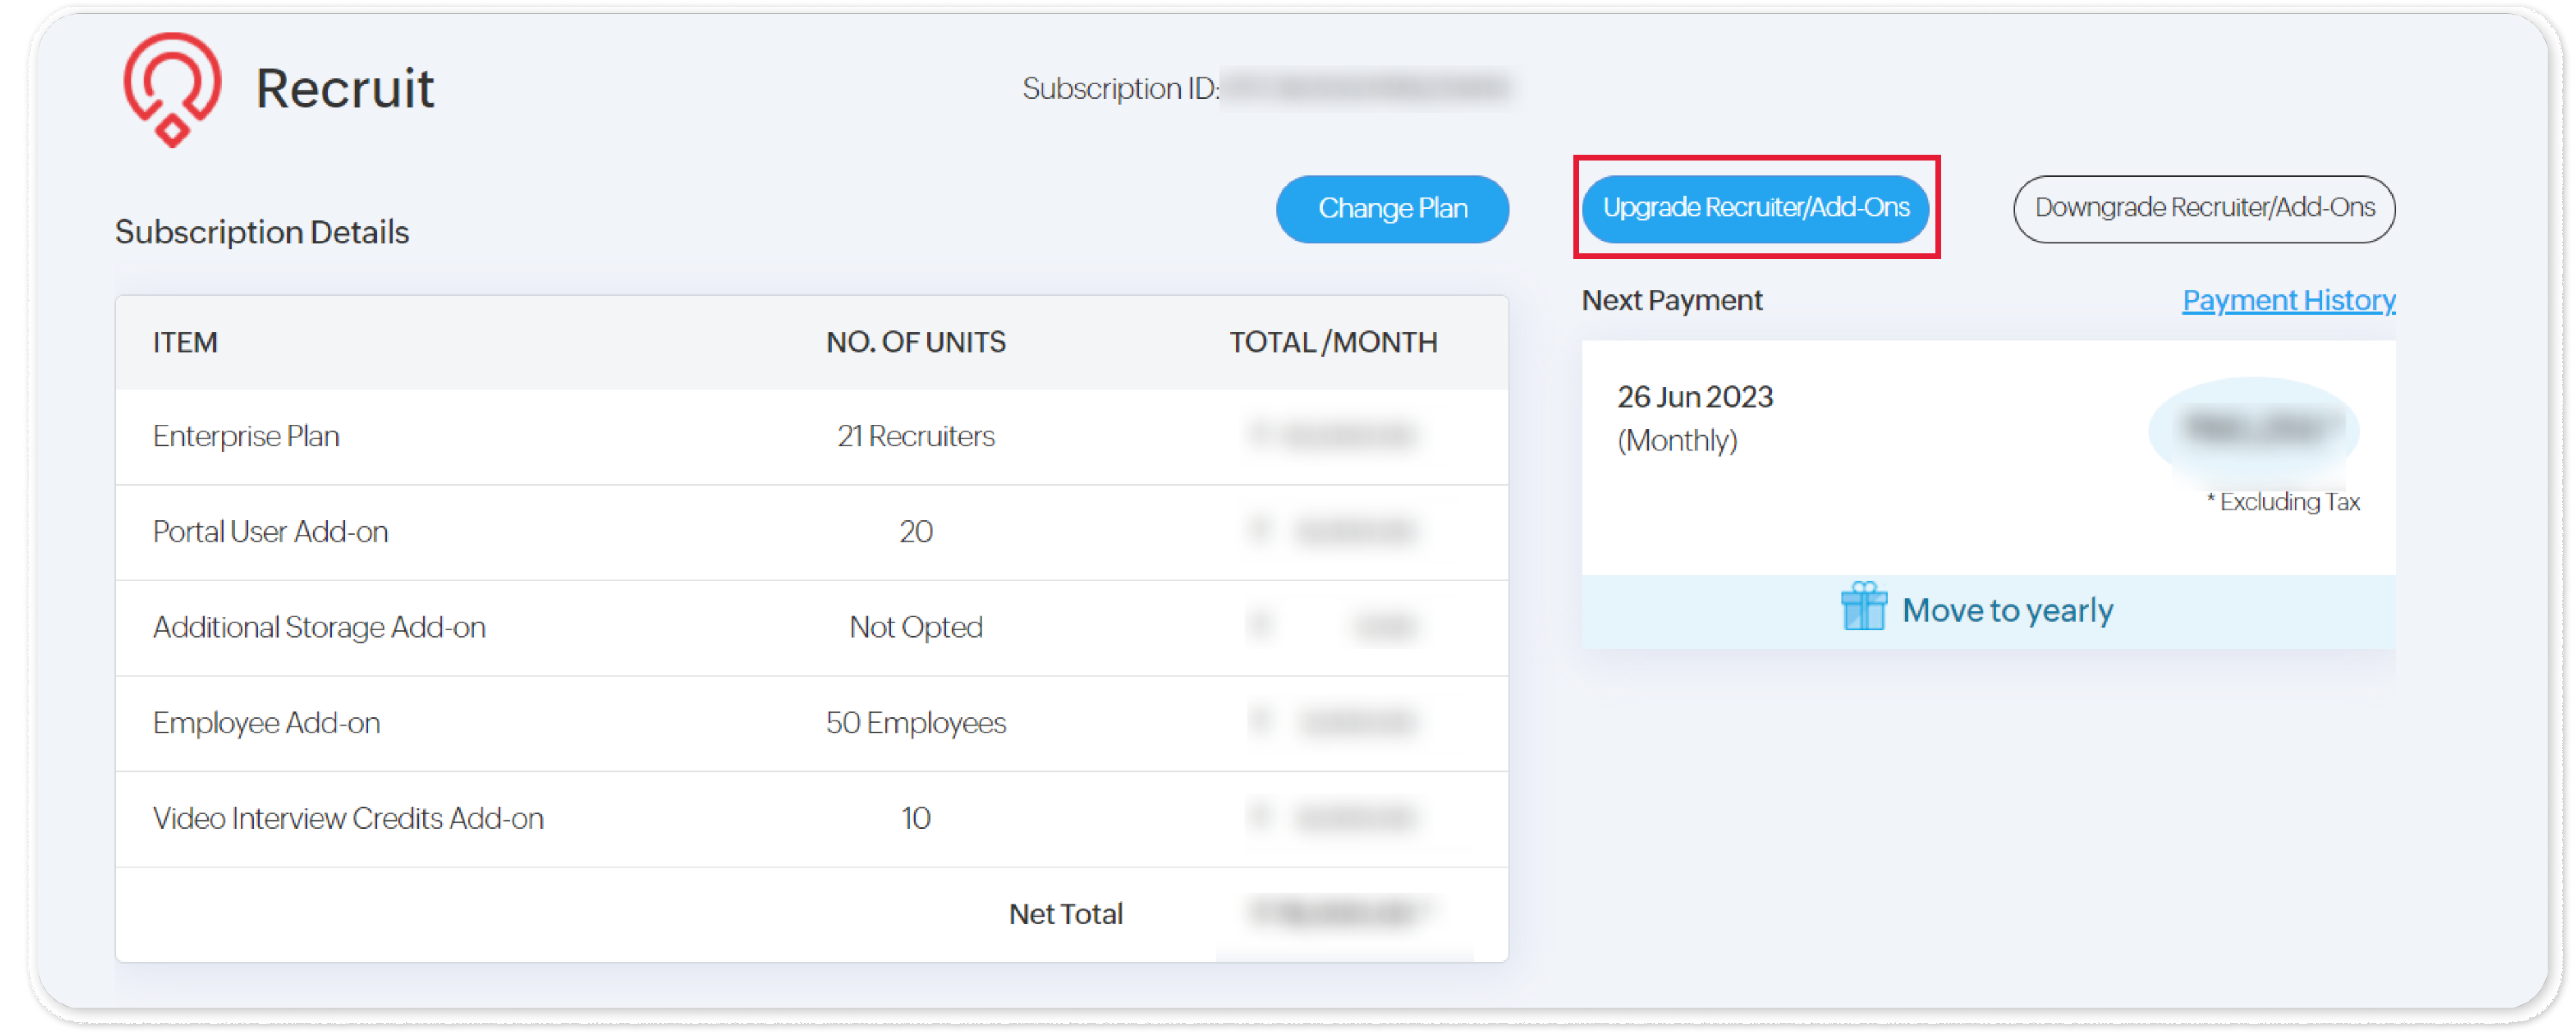Select the Enterprise Plan row
This screenshot has height=1036, width=2576.
click(246, 436)
